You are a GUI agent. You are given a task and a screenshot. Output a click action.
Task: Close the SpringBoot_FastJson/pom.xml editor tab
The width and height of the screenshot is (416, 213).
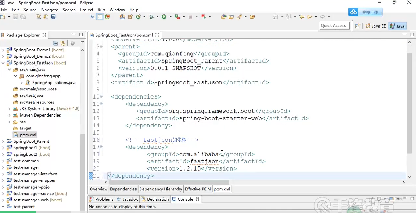(157, 35)
